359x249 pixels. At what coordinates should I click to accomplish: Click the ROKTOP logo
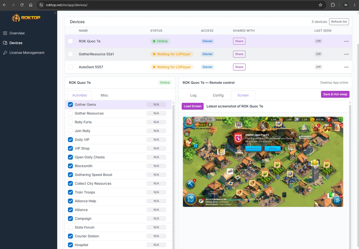pos(26,18)
